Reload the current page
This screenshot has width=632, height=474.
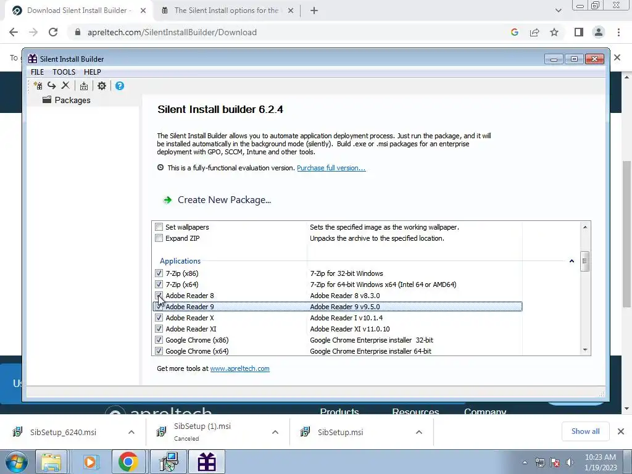[53, 32]
